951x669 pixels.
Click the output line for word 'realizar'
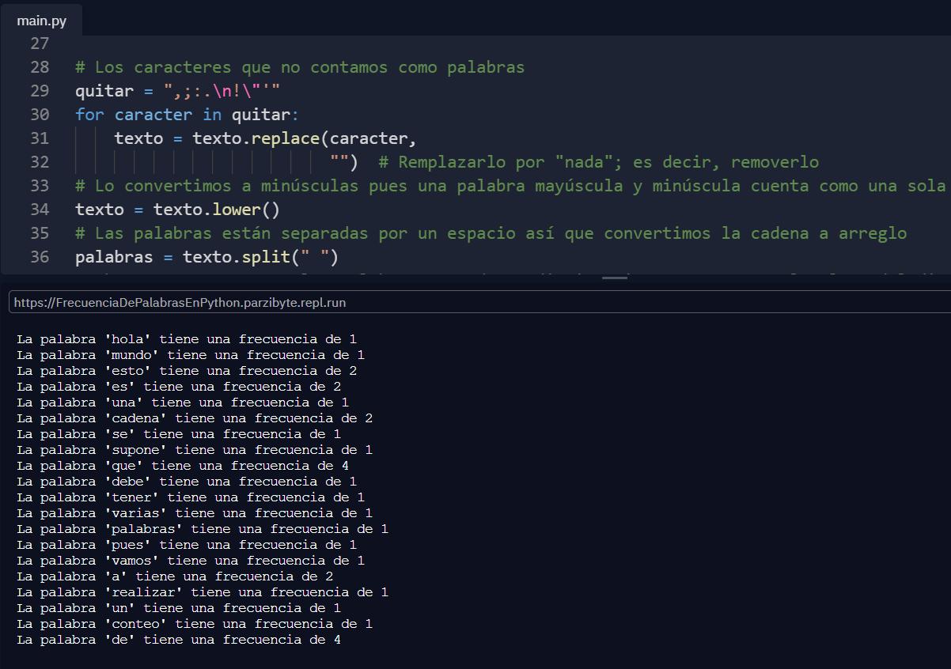[x=203, y=592]
